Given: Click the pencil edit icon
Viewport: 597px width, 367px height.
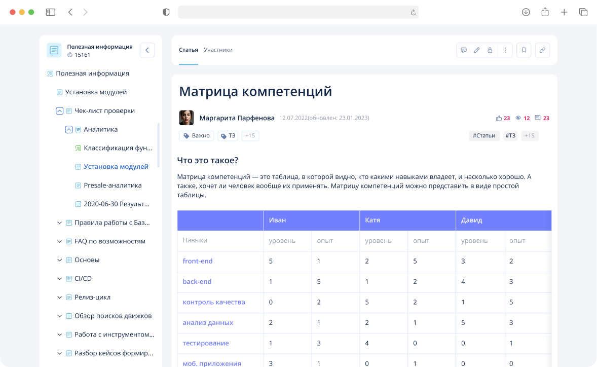Looking at the screenshot, I should tap(476, 50).
